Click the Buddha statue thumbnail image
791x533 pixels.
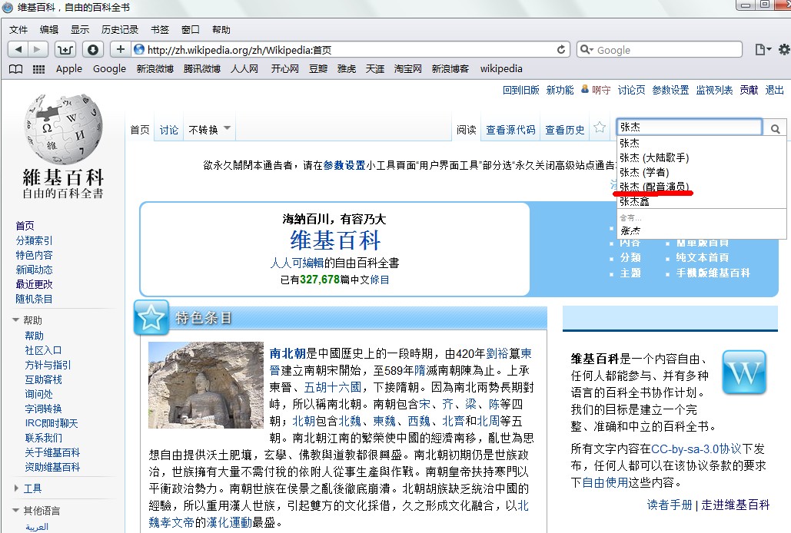[x=206, y=385]
